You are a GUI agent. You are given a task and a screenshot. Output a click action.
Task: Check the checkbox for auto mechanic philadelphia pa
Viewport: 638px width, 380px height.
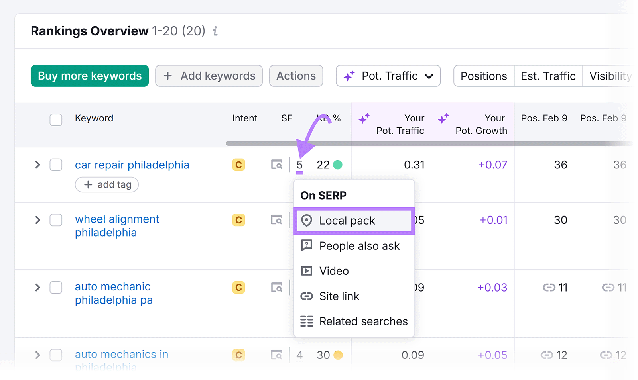click(56, 287)
